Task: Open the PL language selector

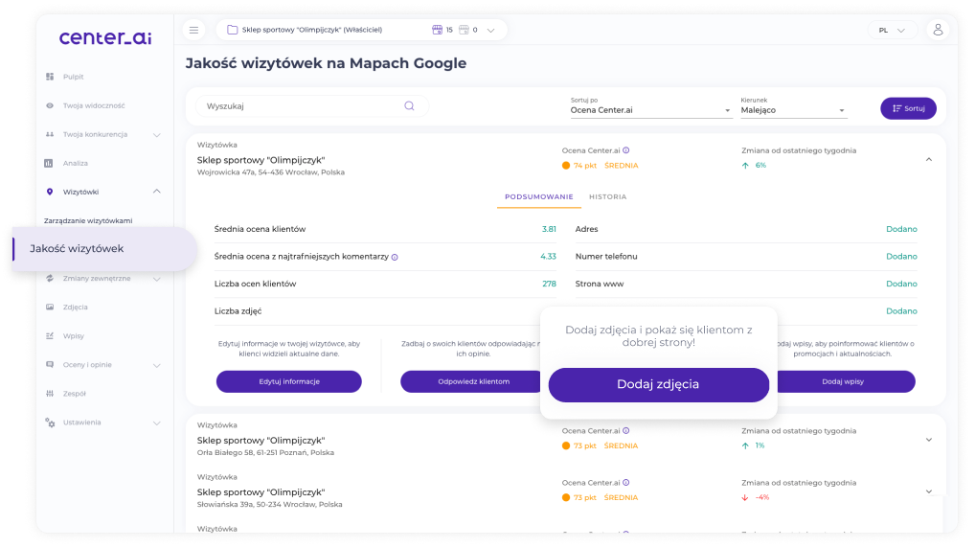Action: [892, 30]
